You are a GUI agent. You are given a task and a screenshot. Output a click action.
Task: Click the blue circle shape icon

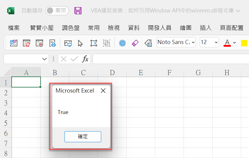click(x=122, y=43)
